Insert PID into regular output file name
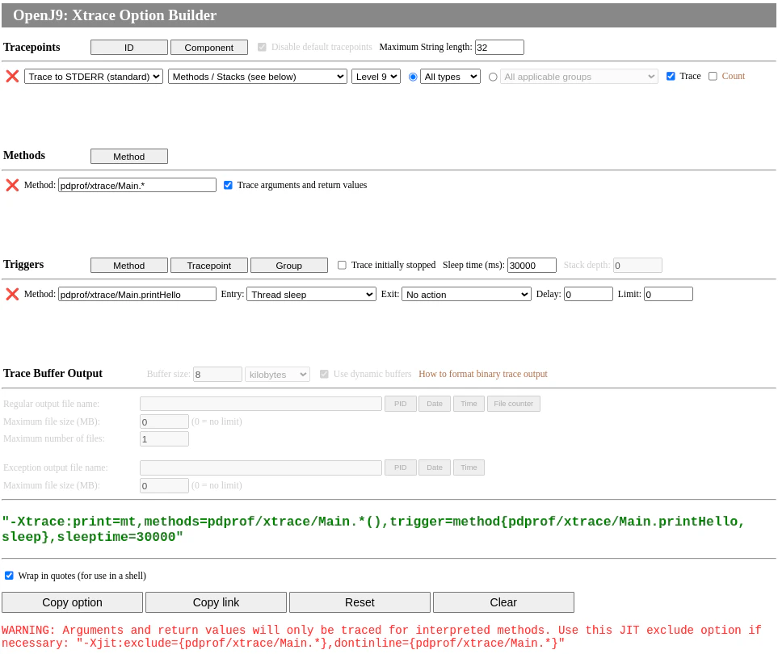This screenshot has width=778, height=654. point(401,404)
